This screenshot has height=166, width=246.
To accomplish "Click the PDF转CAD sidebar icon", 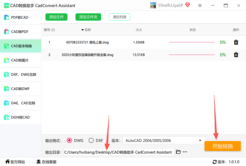I will click(6, 17).
